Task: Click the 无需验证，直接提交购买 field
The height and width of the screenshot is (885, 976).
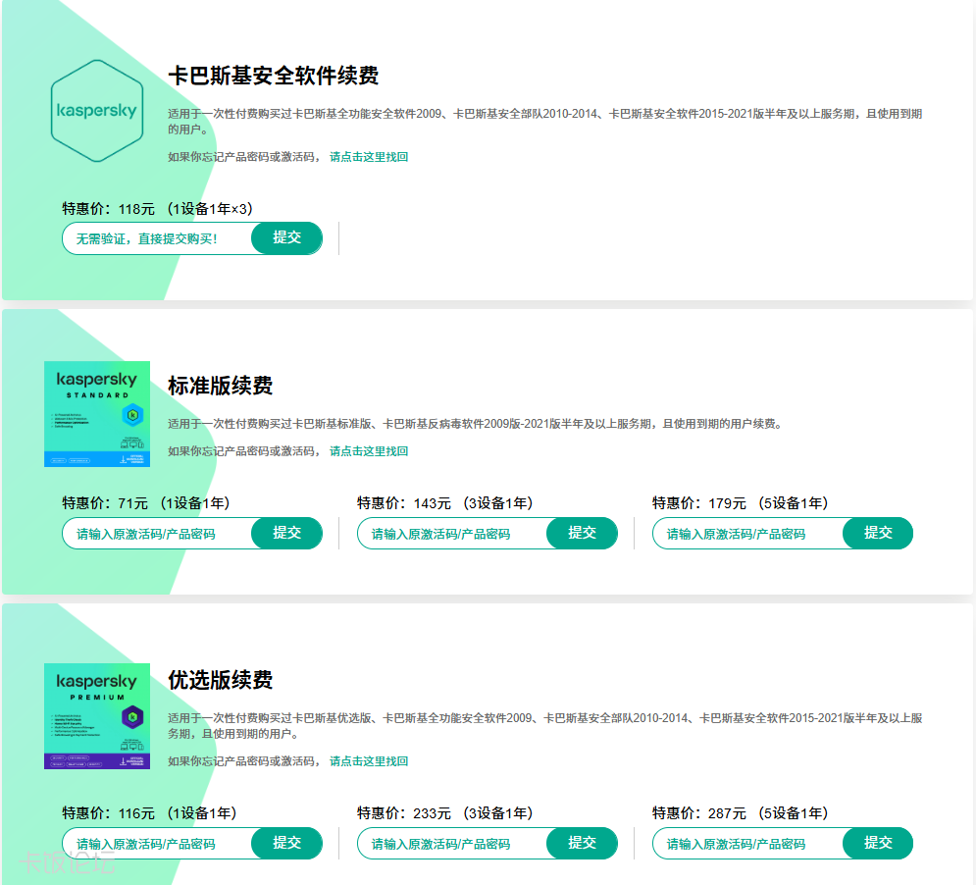Action: point(157,238)
